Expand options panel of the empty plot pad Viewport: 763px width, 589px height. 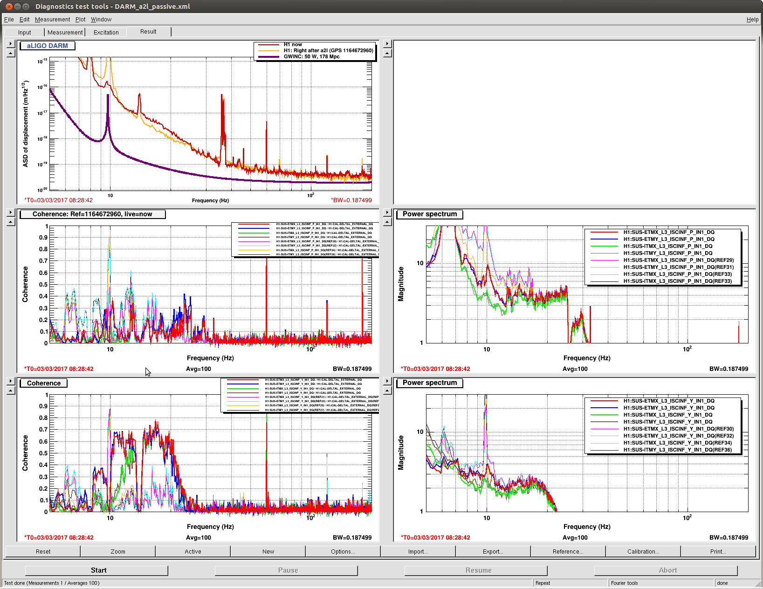(387, 43)
